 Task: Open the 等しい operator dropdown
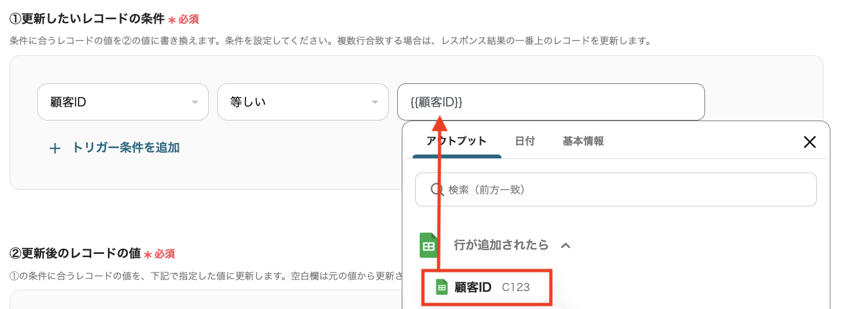click(x=303, y=102)
